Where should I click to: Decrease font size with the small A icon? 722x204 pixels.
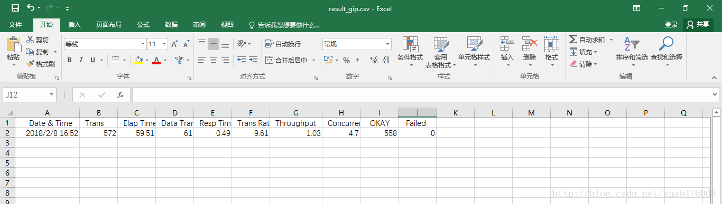point(186,44)
